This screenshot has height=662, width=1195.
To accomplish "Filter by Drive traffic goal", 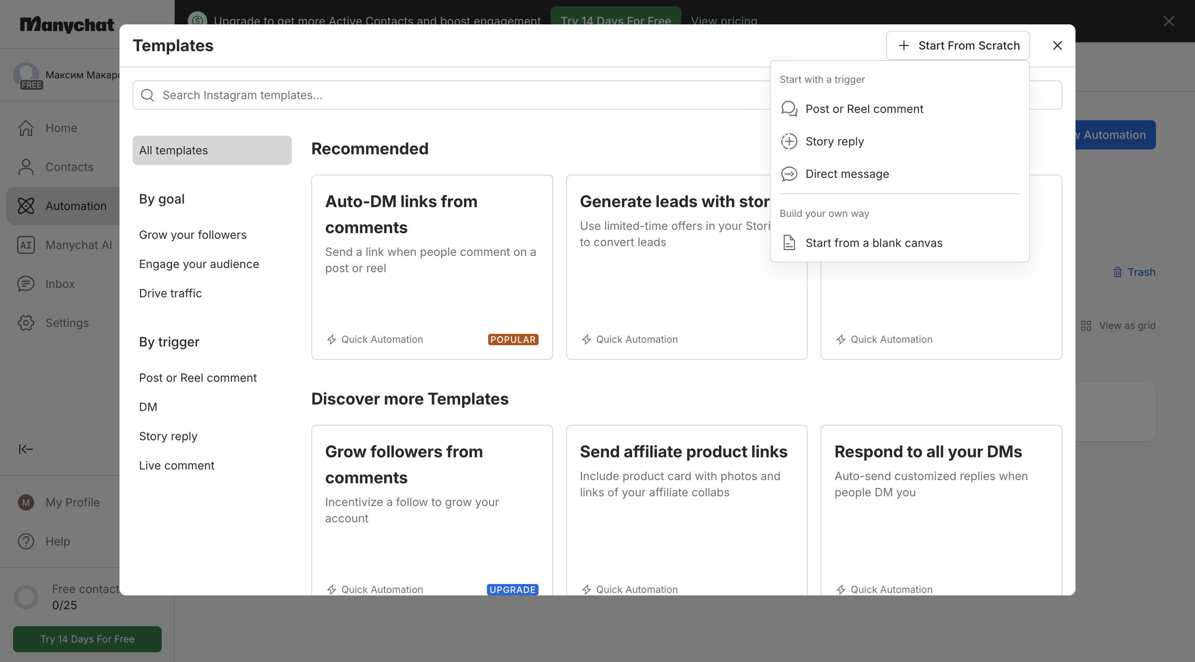I will pyautogui.click(x=170, y=294).
